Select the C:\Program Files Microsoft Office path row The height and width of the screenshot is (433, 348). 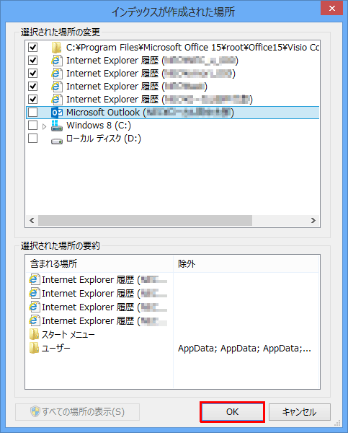point(192,47)
